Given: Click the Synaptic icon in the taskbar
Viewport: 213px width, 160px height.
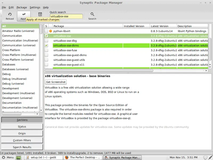Looking at the screenshot, I should (106, 158).
